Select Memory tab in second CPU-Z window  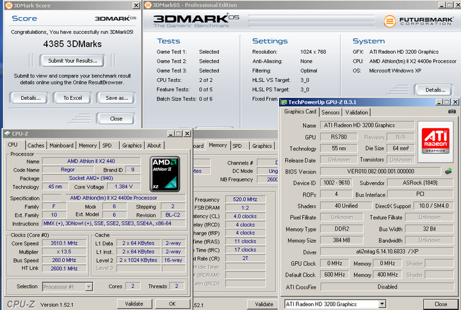[x=218, y=145]
